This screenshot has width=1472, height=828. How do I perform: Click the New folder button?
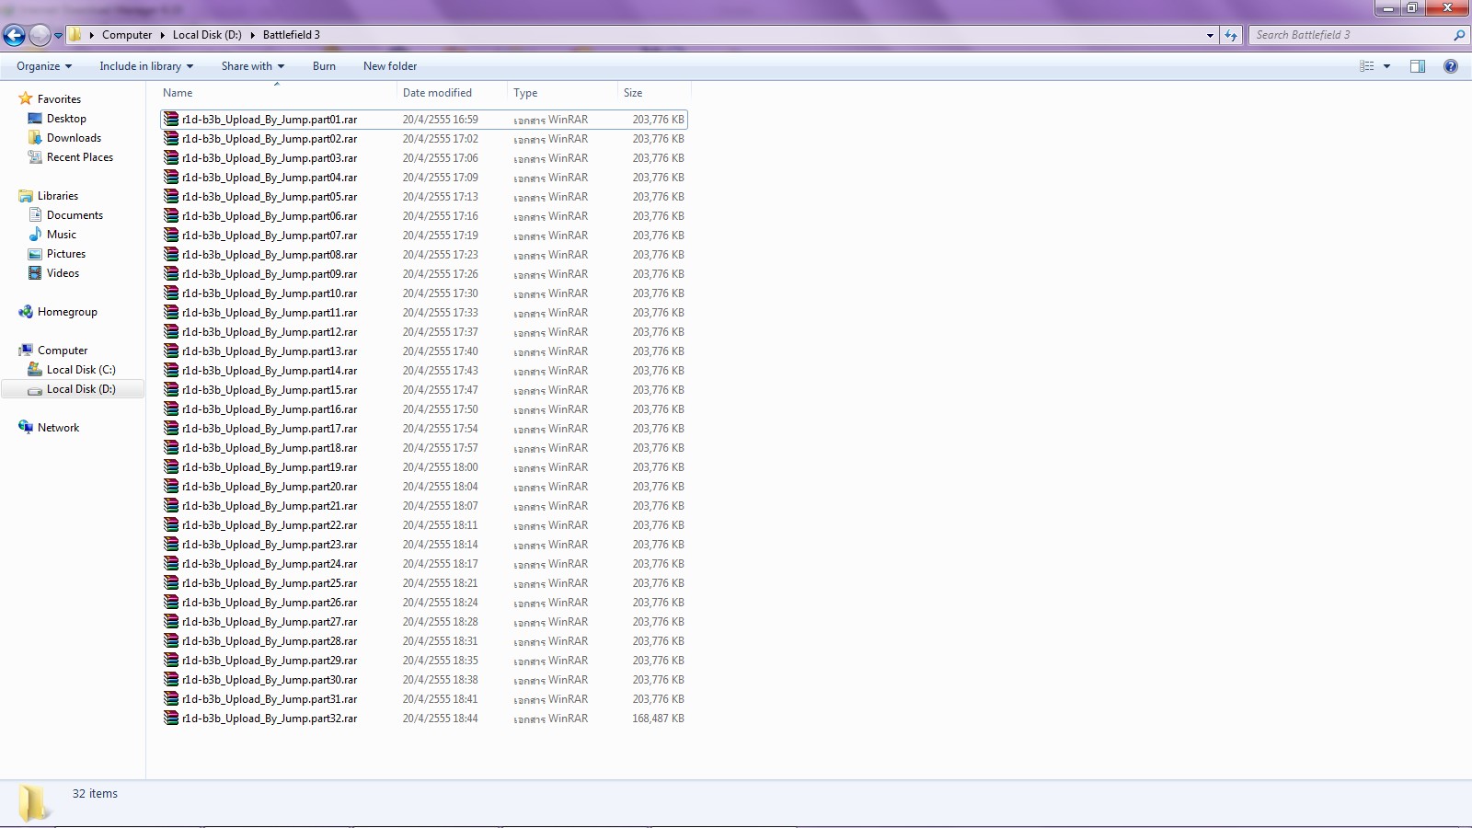[x=390, y=66]
